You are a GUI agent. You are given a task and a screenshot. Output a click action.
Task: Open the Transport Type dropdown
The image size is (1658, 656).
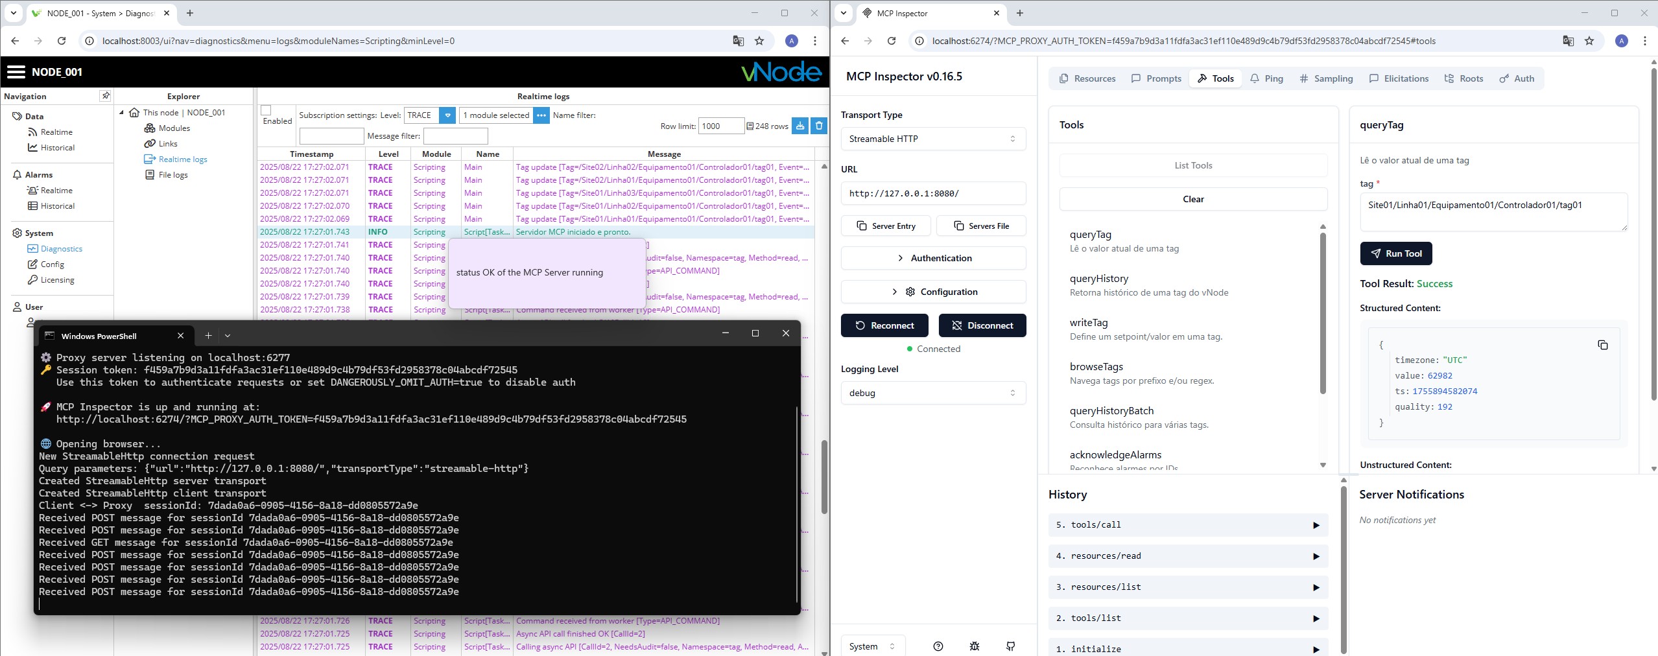pyautogui.click(x=932, y=139)
